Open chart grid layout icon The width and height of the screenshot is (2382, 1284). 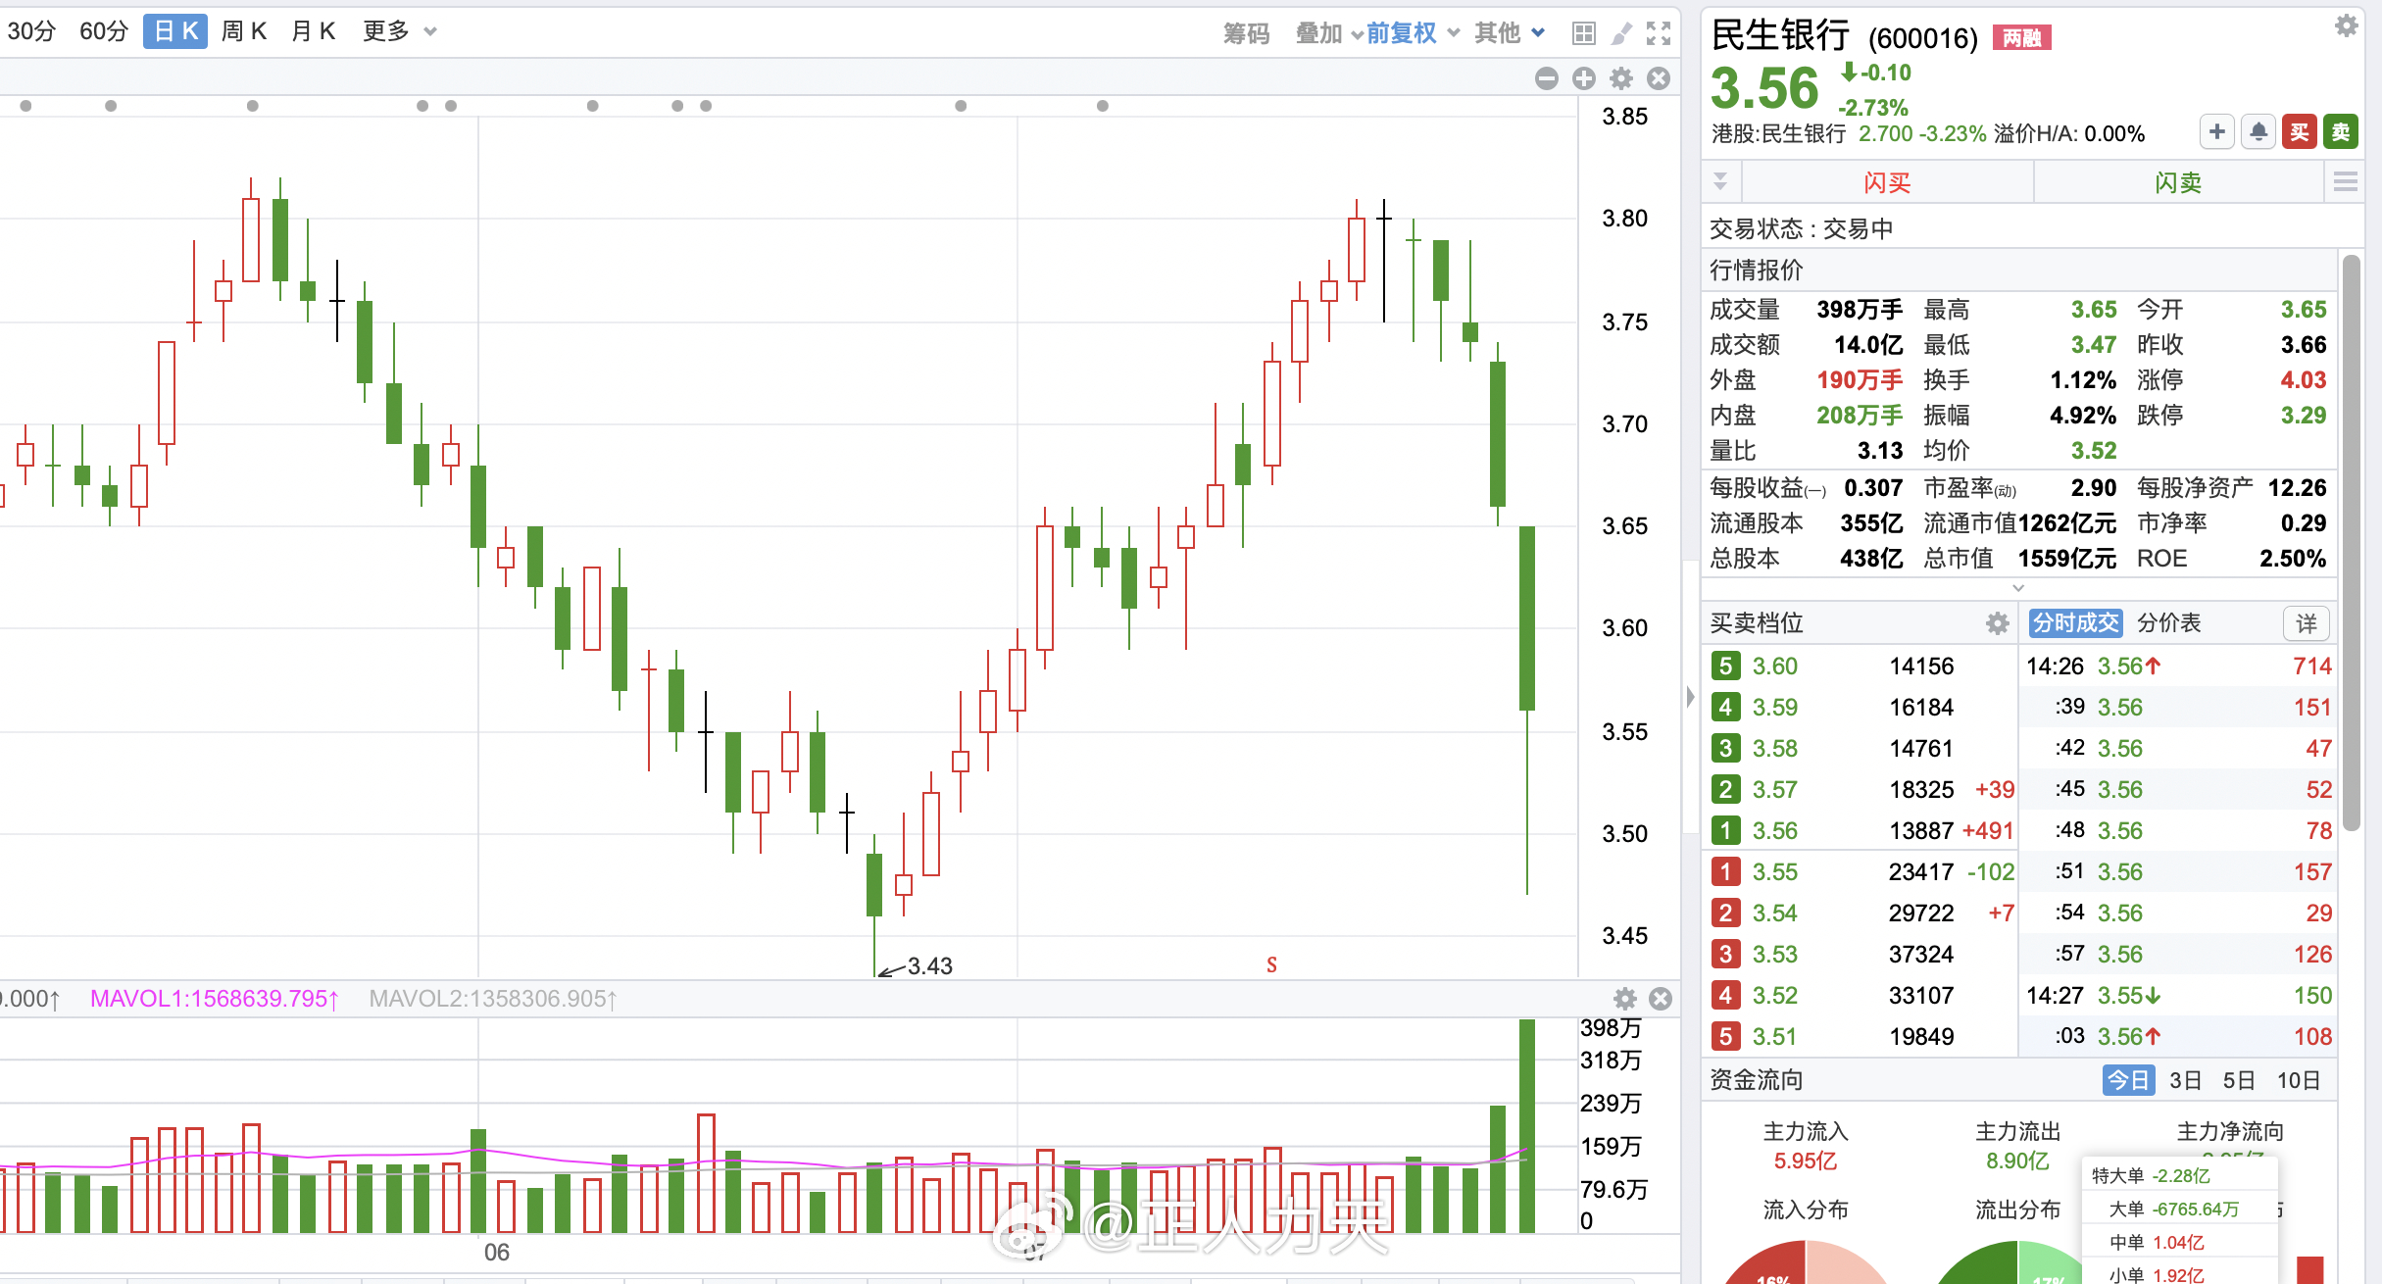coord(1584,33)
